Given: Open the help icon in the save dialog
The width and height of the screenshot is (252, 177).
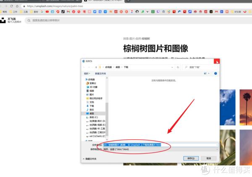Looking at the screenshot, I should tap(215, 73).
